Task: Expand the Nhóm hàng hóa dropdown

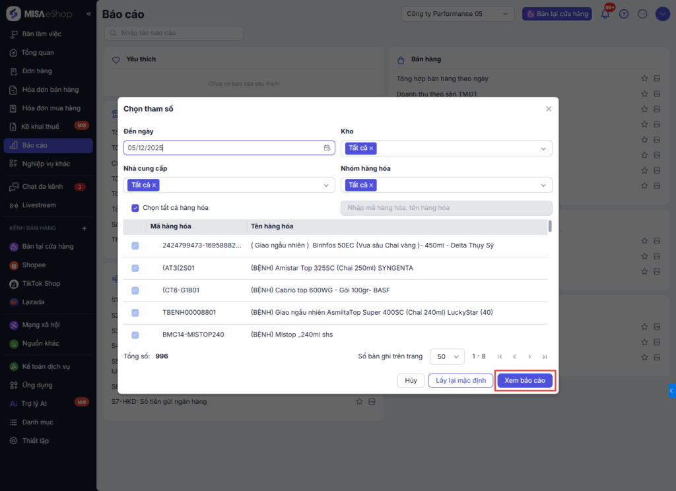Action: (x=543, y=185)
